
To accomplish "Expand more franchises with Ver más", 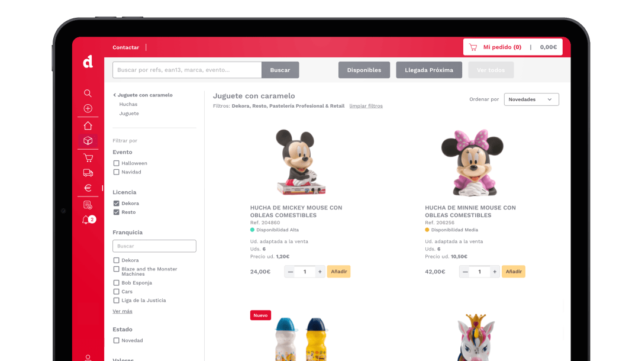I will pos(122,311).
